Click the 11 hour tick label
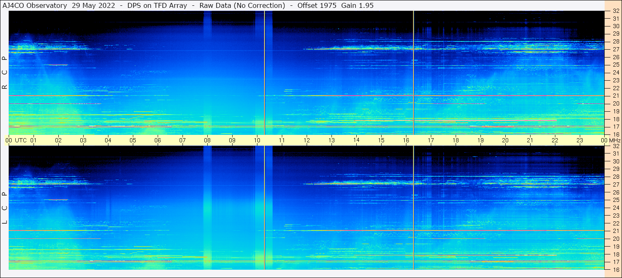This screenshot has width=622, height=278. coord(282,140)
